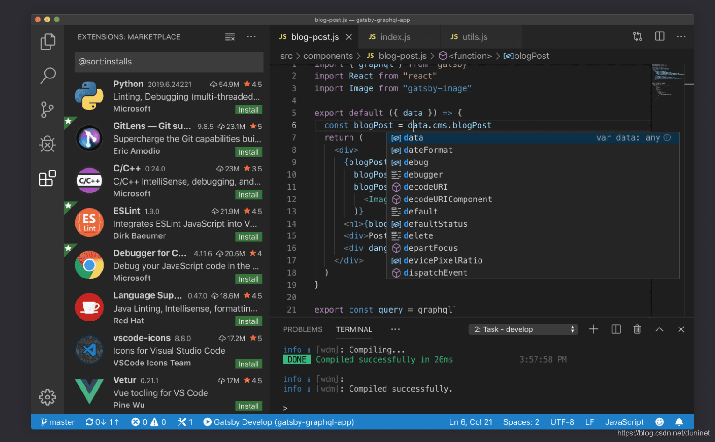Image resolution: width=715 pixels, height=442 pixels.
Task: Click the GitLens extension logo
Action: [x=89, y=138]
